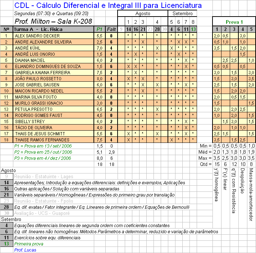Click 'Turma A - Lic. Física' header

click(53, 30)
